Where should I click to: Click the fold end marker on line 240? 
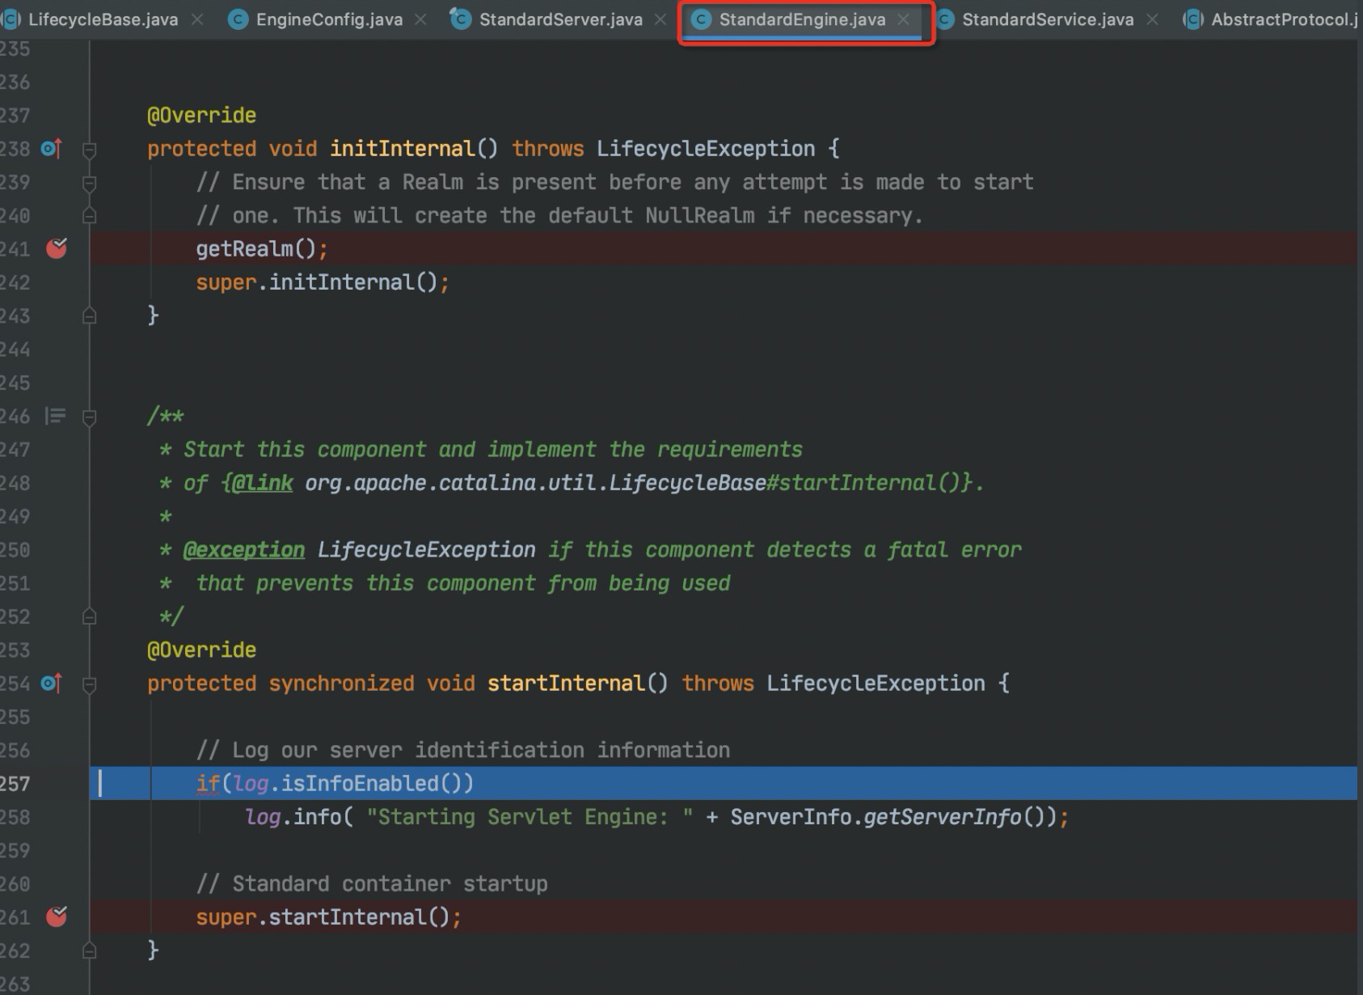click(x=90, y=215)
